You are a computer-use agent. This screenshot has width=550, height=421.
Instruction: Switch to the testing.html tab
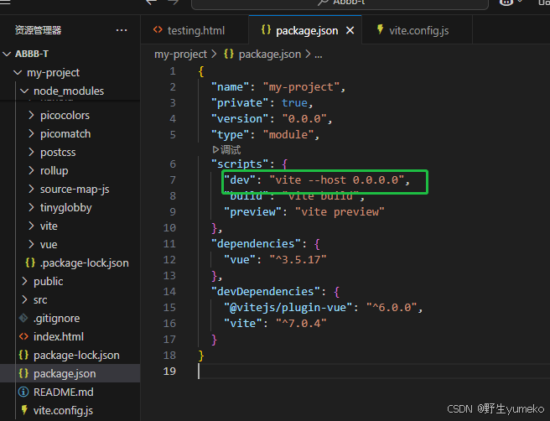tap(195, 30)
